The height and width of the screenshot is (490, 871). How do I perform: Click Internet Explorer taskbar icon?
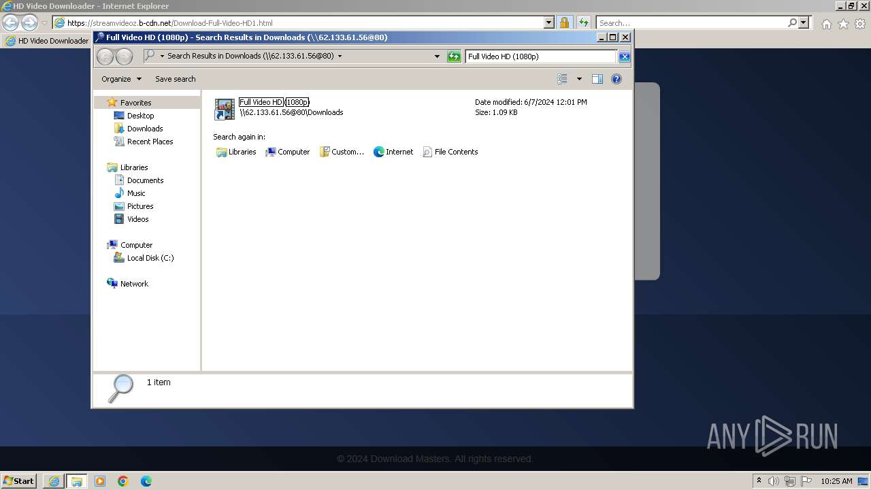54,481
